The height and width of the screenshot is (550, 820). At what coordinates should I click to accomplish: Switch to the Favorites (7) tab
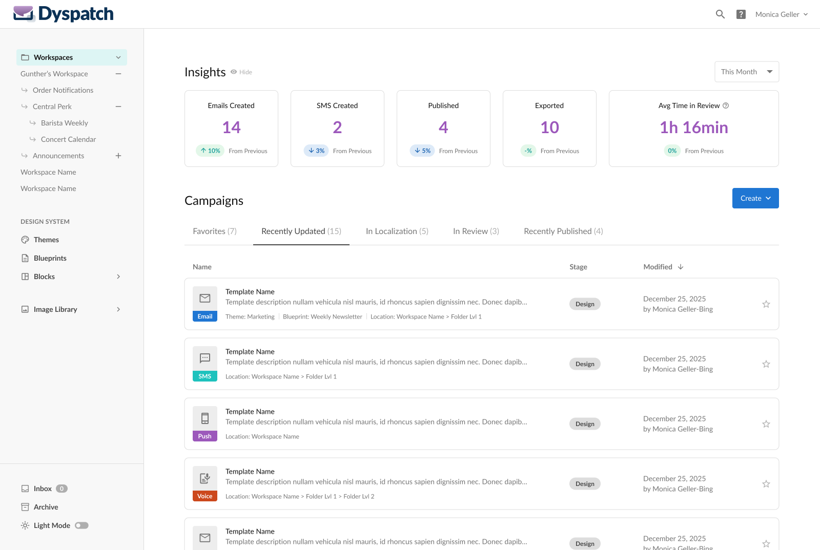tap(215, 231)
